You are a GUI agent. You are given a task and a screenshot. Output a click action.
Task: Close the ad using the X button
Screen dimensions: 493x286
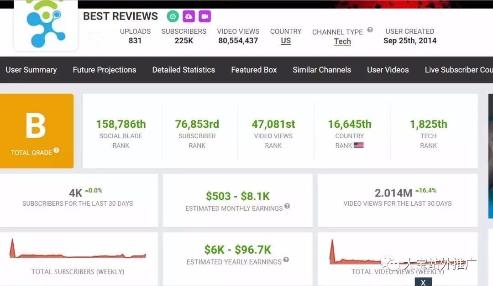(423, 282)
